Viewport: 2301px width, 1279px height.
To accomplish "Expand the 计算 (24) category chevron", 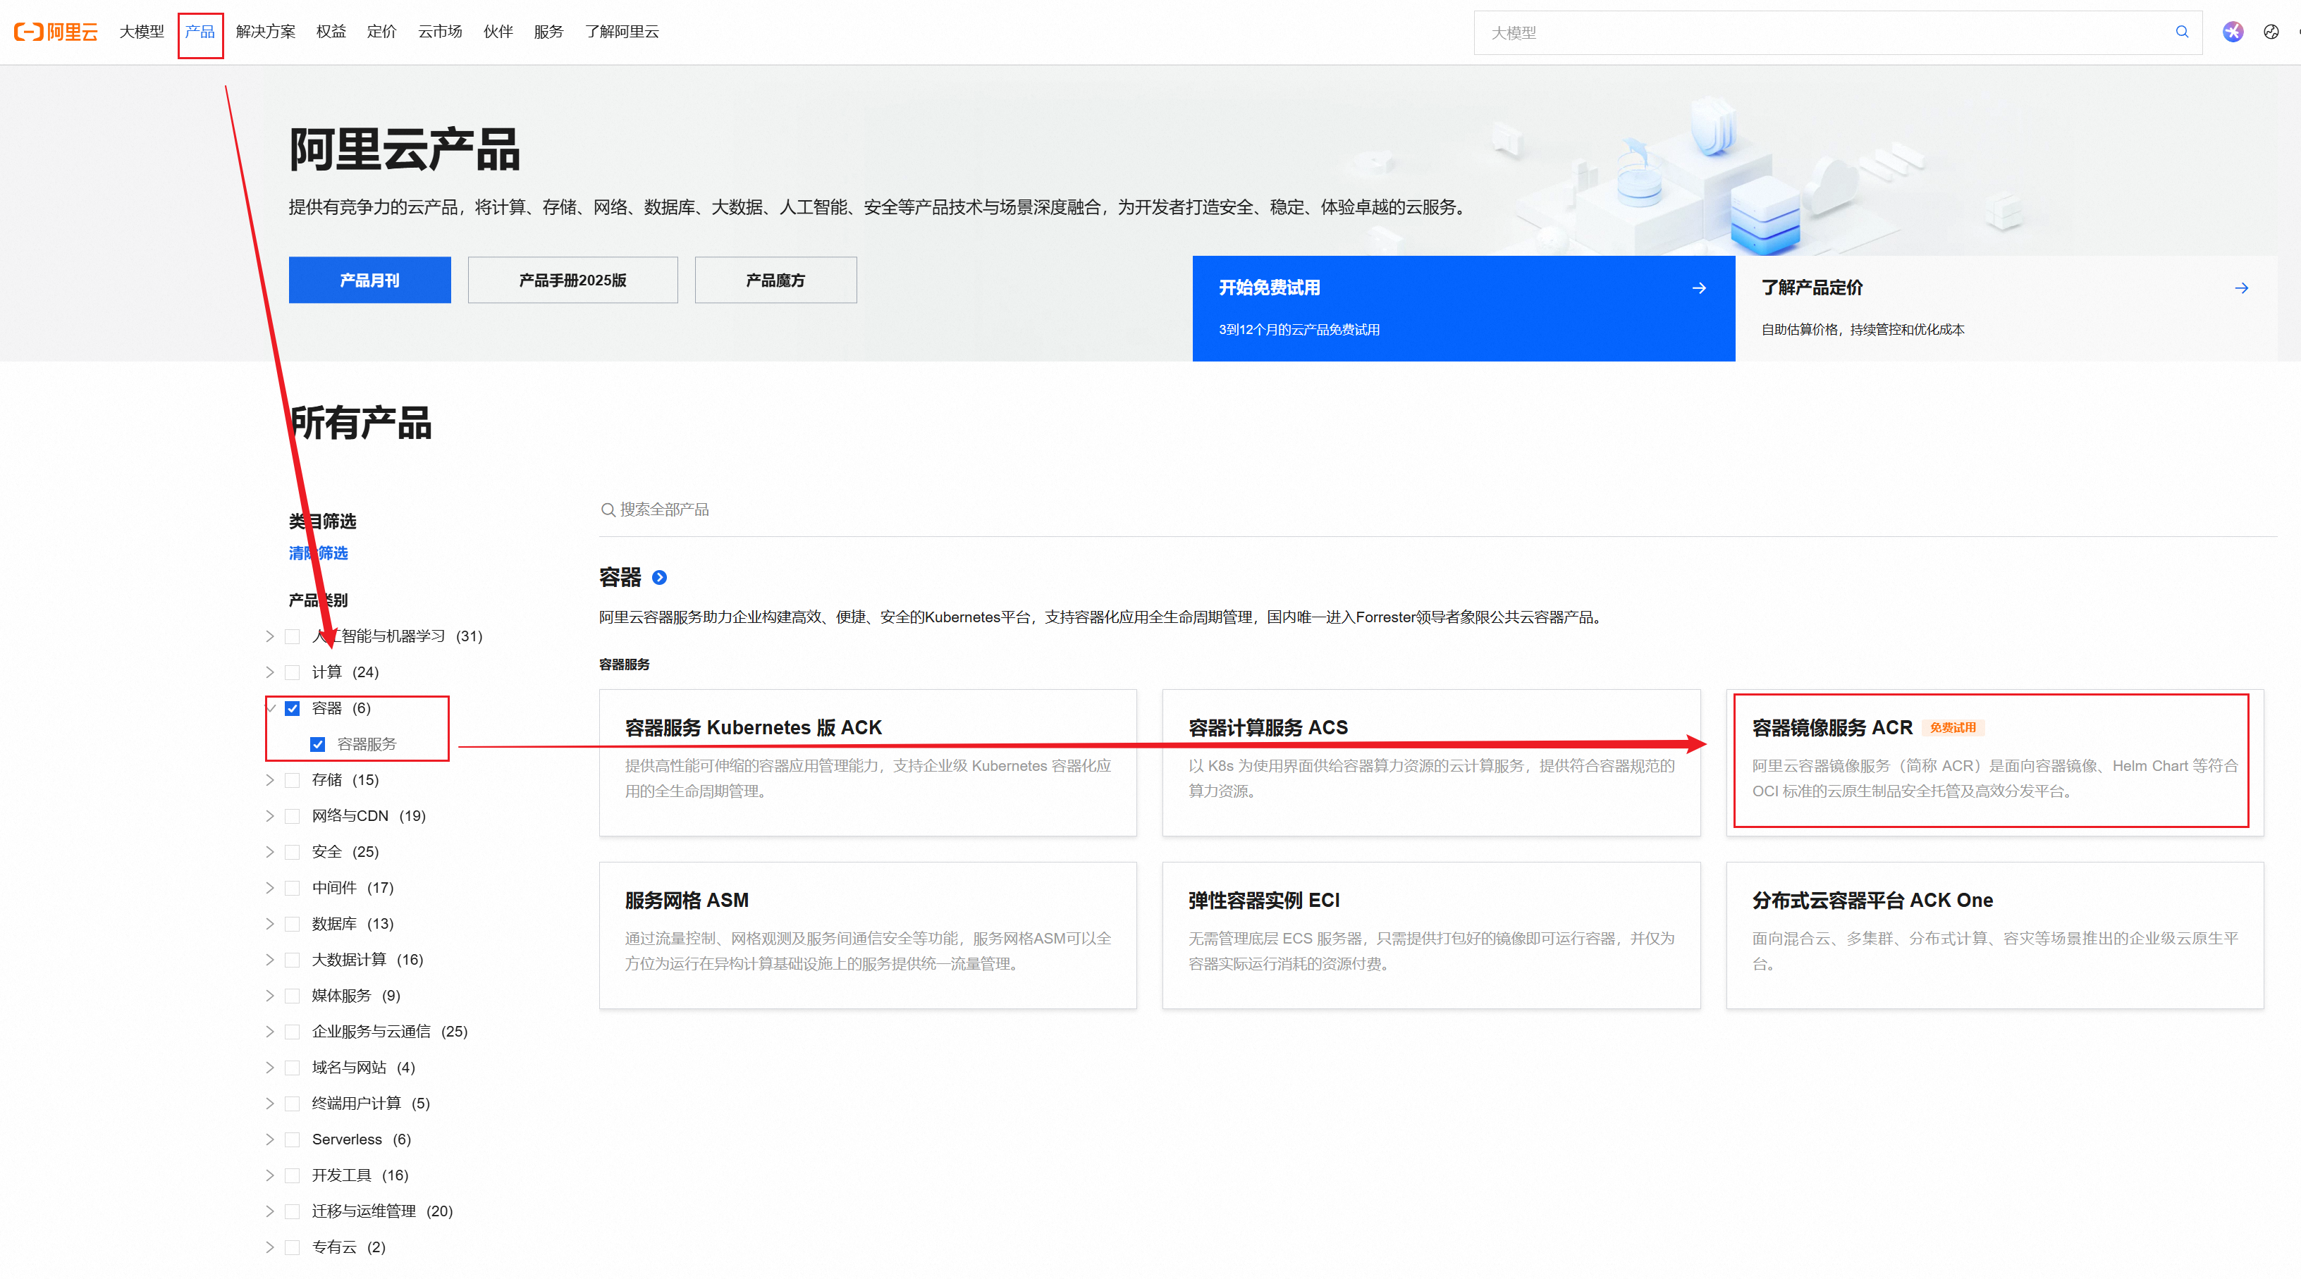I will coord(270,672).
